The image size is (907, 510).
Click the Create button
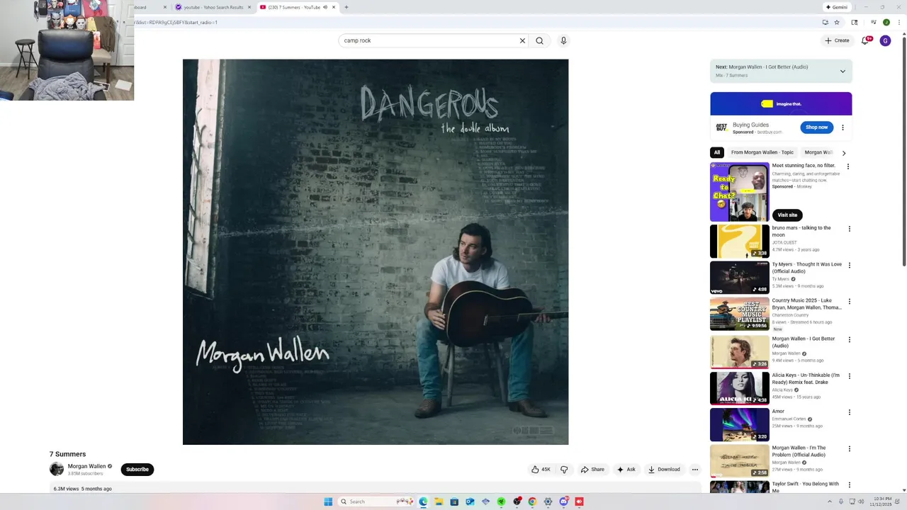[x=837, y=41]
